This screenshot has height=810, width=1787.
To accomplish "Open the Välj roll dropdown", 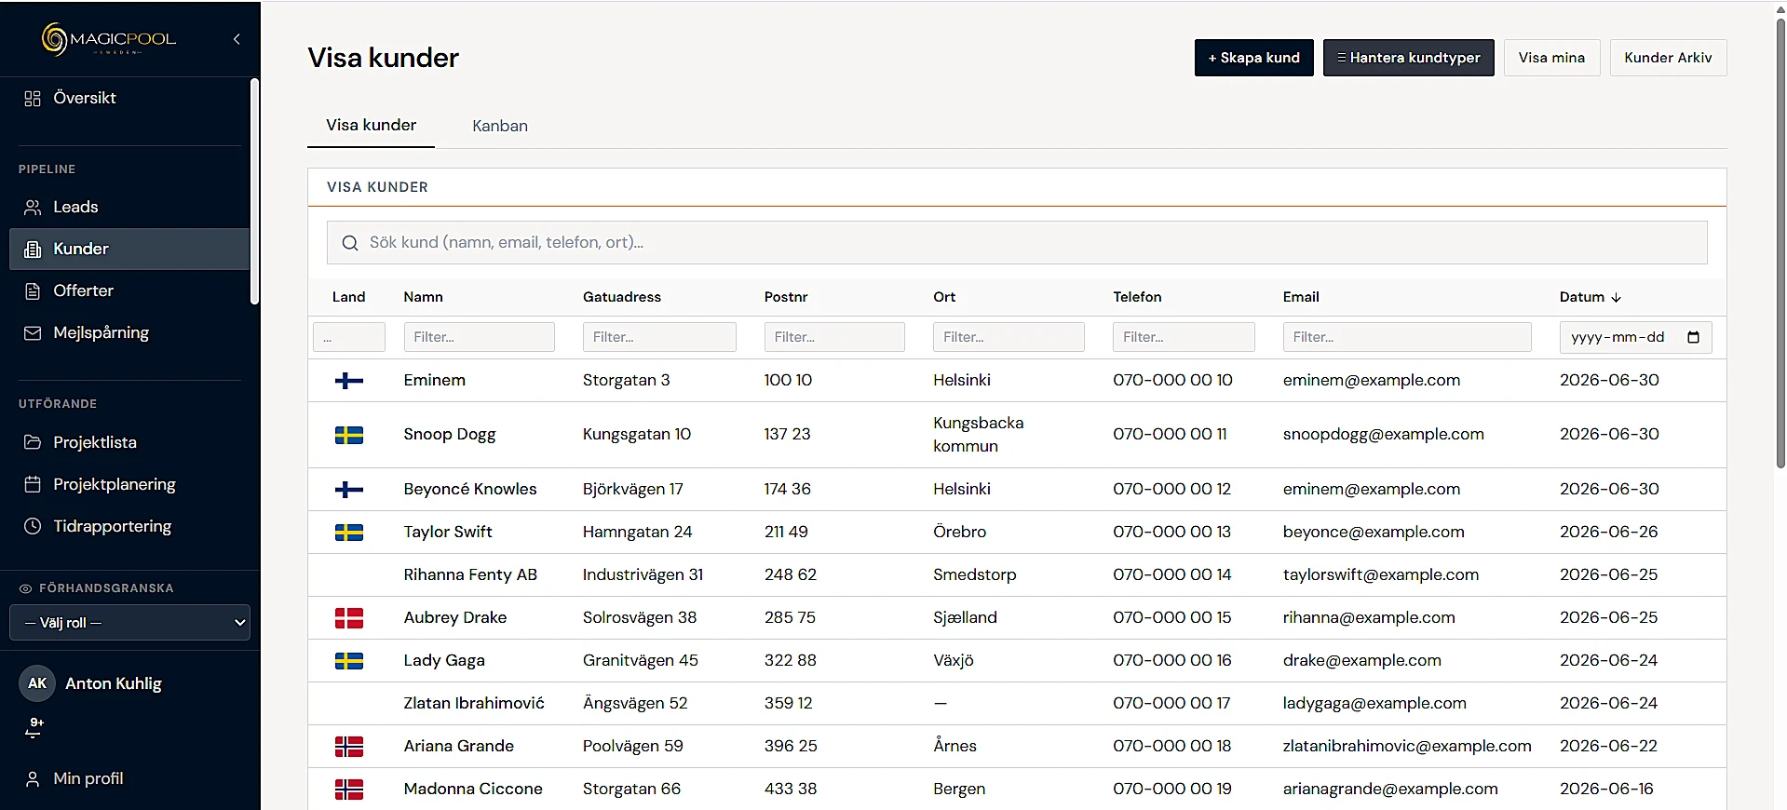I will (x=129, y=623).
